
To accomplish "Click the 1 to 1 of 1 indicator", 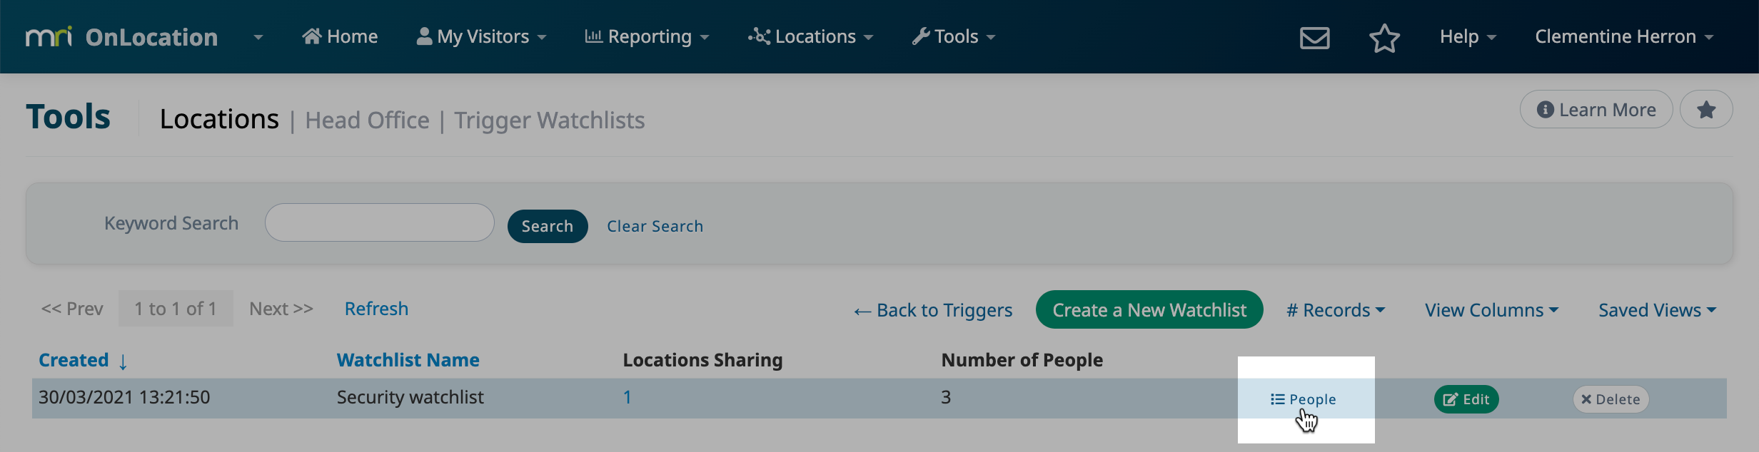I will pos(176,309).
